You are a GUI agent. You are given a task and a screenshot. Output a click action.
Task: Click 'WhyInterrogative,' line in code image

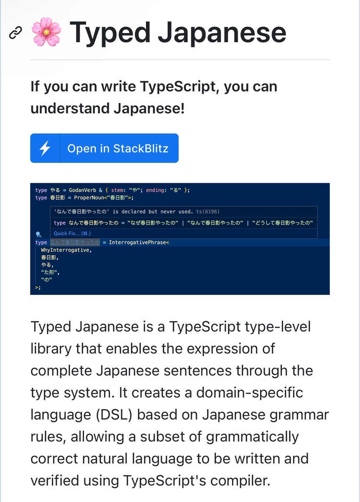click(x=66, y=250)
